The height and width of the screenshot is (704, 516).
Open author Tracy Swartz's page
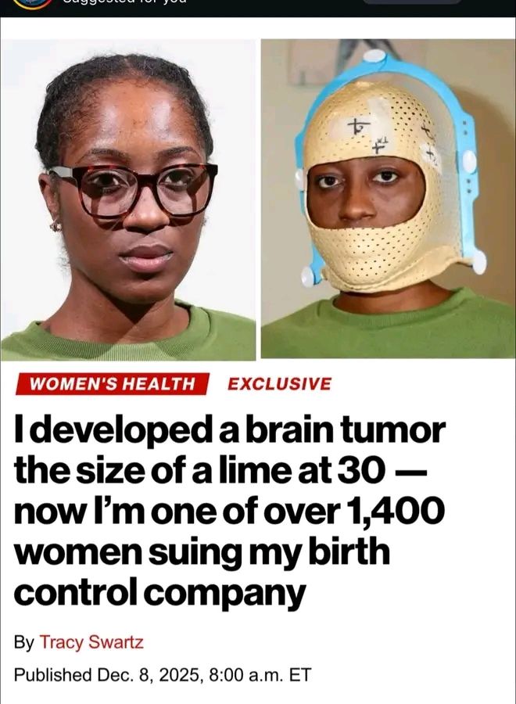pyautogui.click(x=92, y=642)
